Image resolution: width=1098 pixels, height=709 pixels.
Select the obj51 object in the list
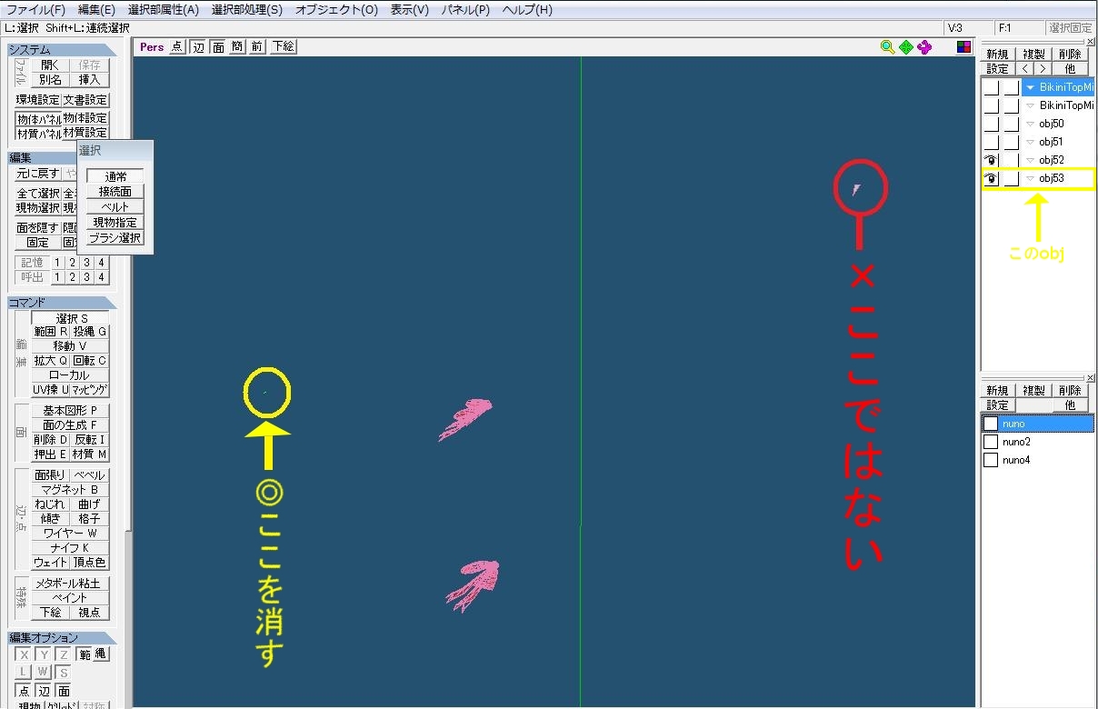point(1052,142)
